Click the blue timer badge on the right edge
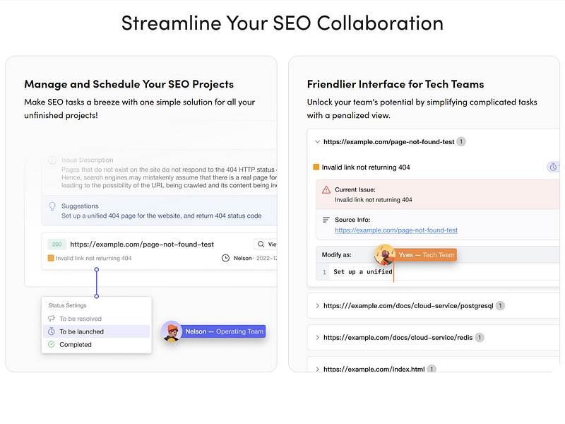 coord(554,167)
